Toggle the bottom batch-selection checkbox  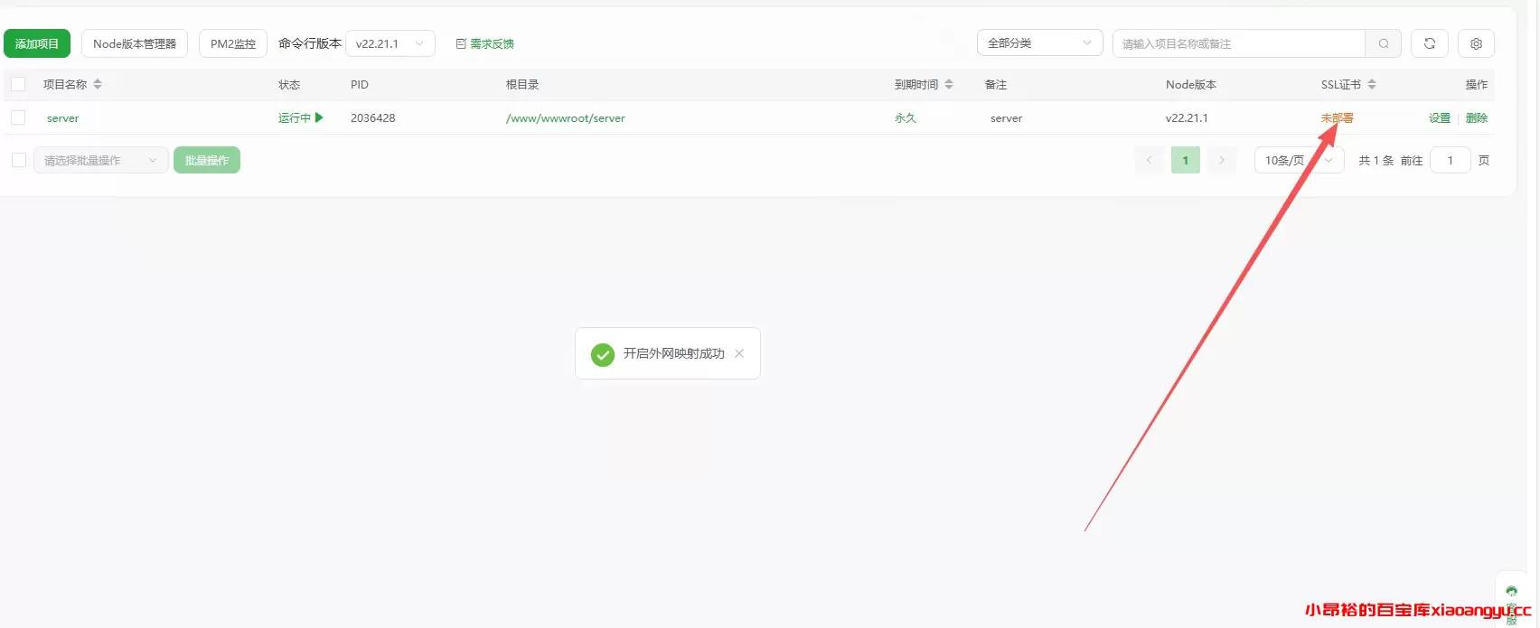(18, 160)
